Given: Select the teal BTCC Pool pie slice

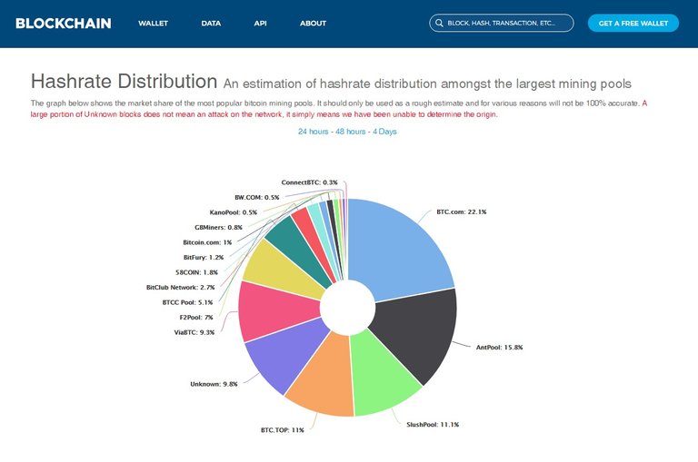Looking at the screenshot, I should pos(298,251).
